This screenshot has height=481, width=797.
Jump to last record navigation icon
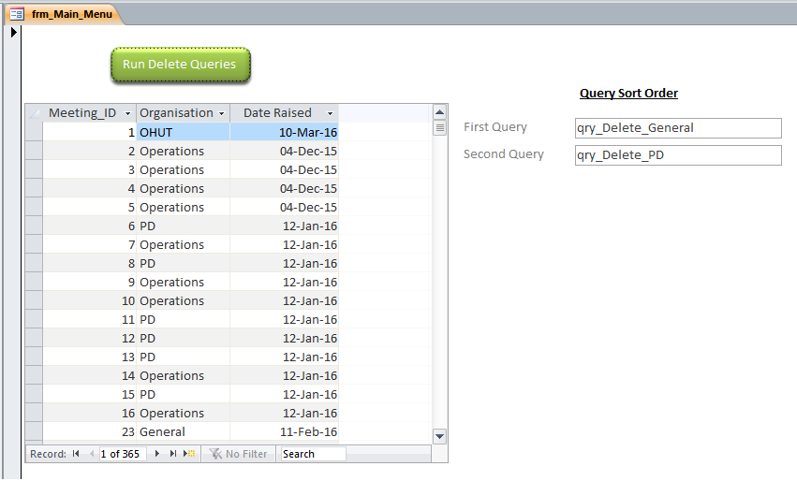[x=173, y=454]
